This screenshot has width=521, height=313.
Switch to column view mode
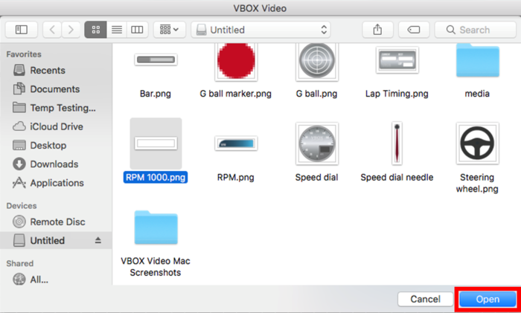137,30
